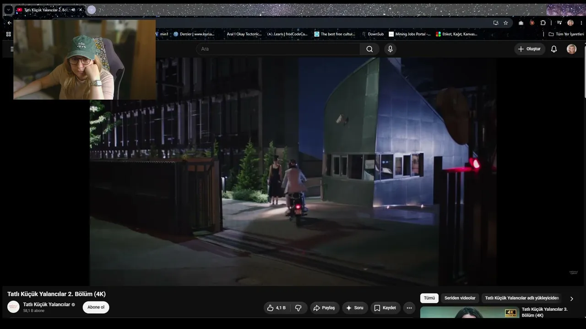
Task: Click the Soru ask button
Action: [x=355, y=308]
